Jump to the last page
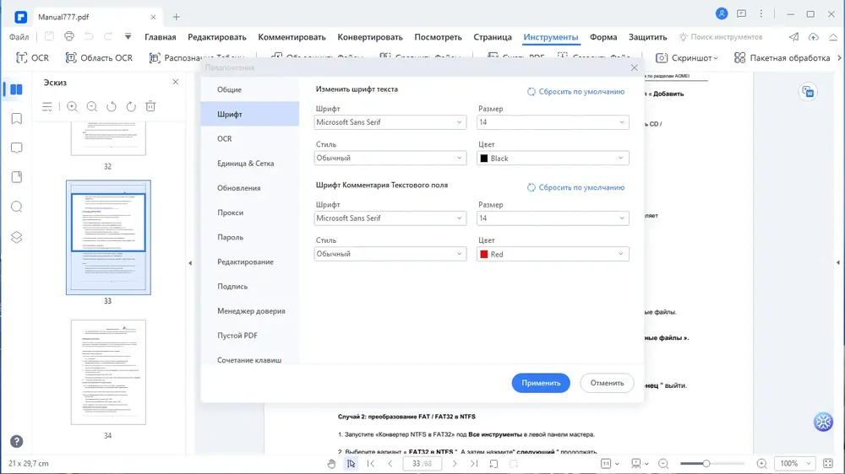This screenshot has width=845, height=474. [474, 464]
